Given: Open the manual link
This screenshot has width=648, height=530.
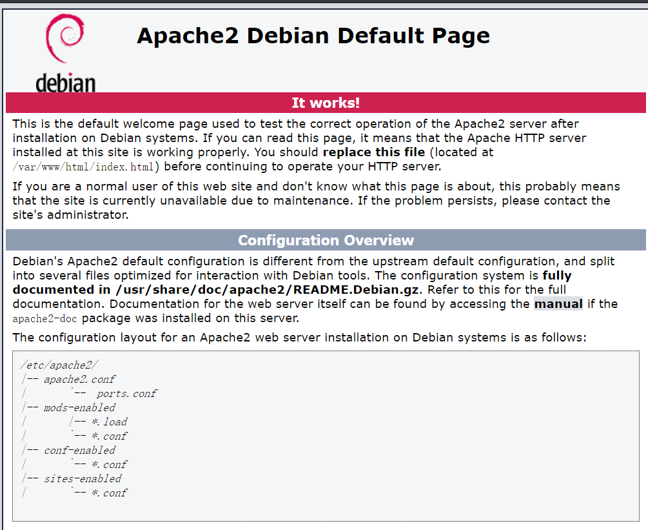Looking at the screenshot, I should point(558,304).
